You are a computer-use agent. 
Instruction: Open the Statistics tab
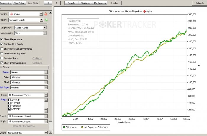(x=86, y=3)
